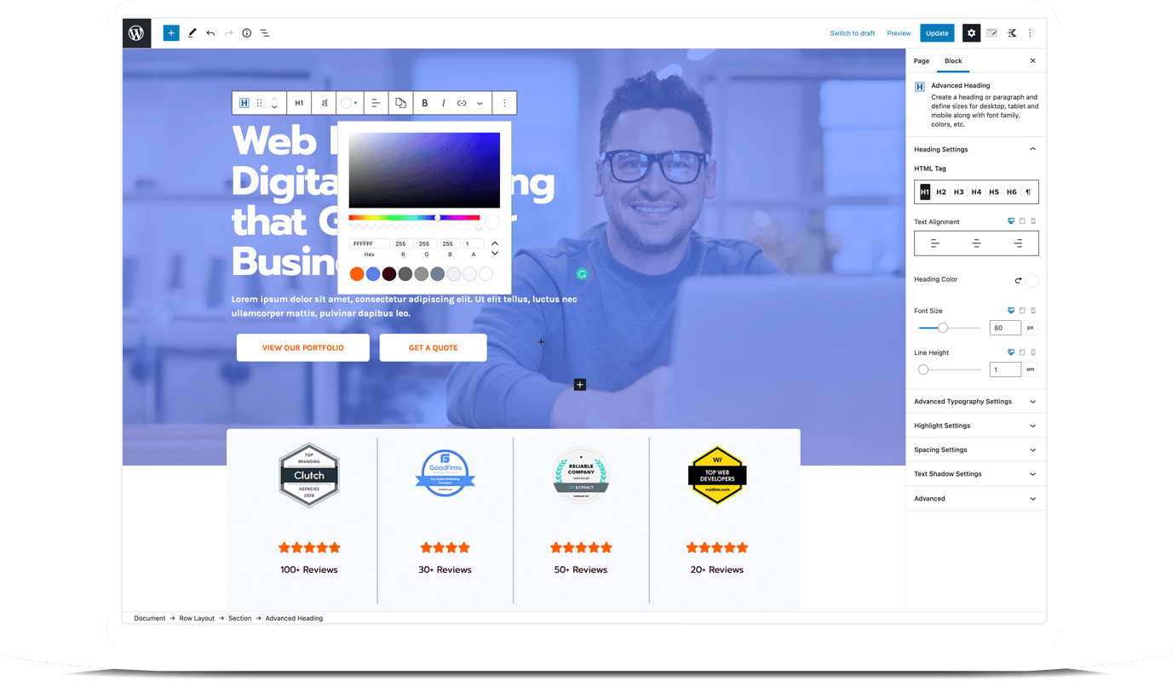This screenshot has width=1172, height=681.
Task: Pick the orange color swatch
Action: tap(357, 274)
